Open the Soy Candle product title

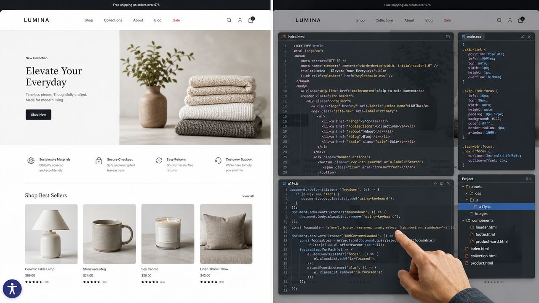click(x=150, y=269)
